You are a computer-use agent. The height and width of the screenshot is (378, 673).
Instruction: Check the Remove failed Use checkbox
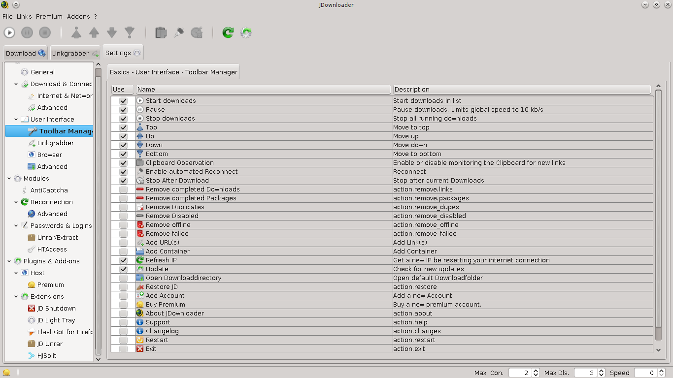click(x=123, y=234)
